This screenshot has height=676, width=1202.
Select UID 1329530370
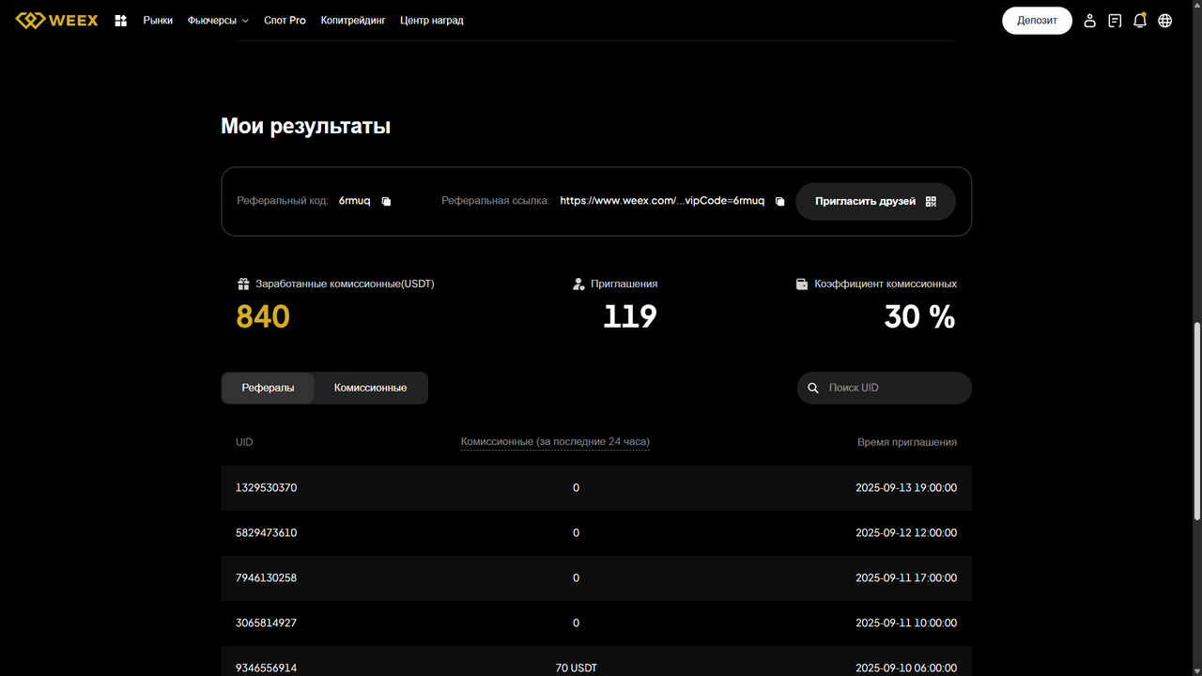266,488
